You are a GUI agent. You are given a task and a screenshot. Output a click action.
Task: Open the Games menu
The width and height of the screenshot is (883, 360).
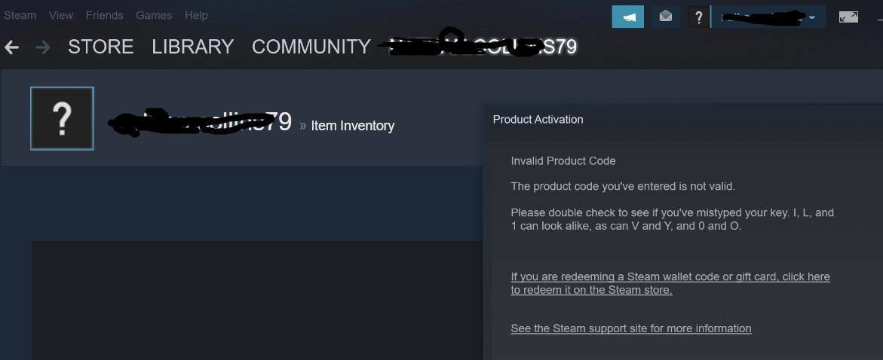click(154, 15)
